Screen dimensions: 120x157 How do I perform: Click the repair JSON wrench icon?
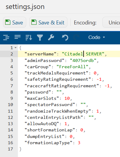click(51, 38)
